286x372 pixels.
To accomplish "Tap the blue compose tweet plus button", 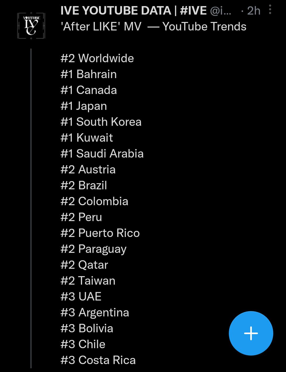I will coord(251,333).
